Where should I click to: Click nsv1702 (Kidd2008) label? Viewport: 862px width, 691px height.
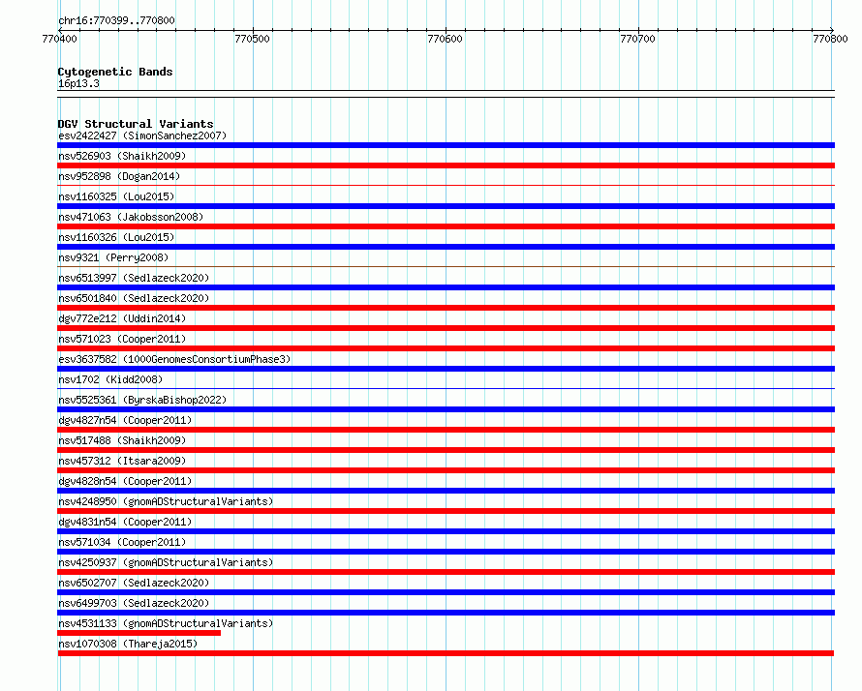110,379
